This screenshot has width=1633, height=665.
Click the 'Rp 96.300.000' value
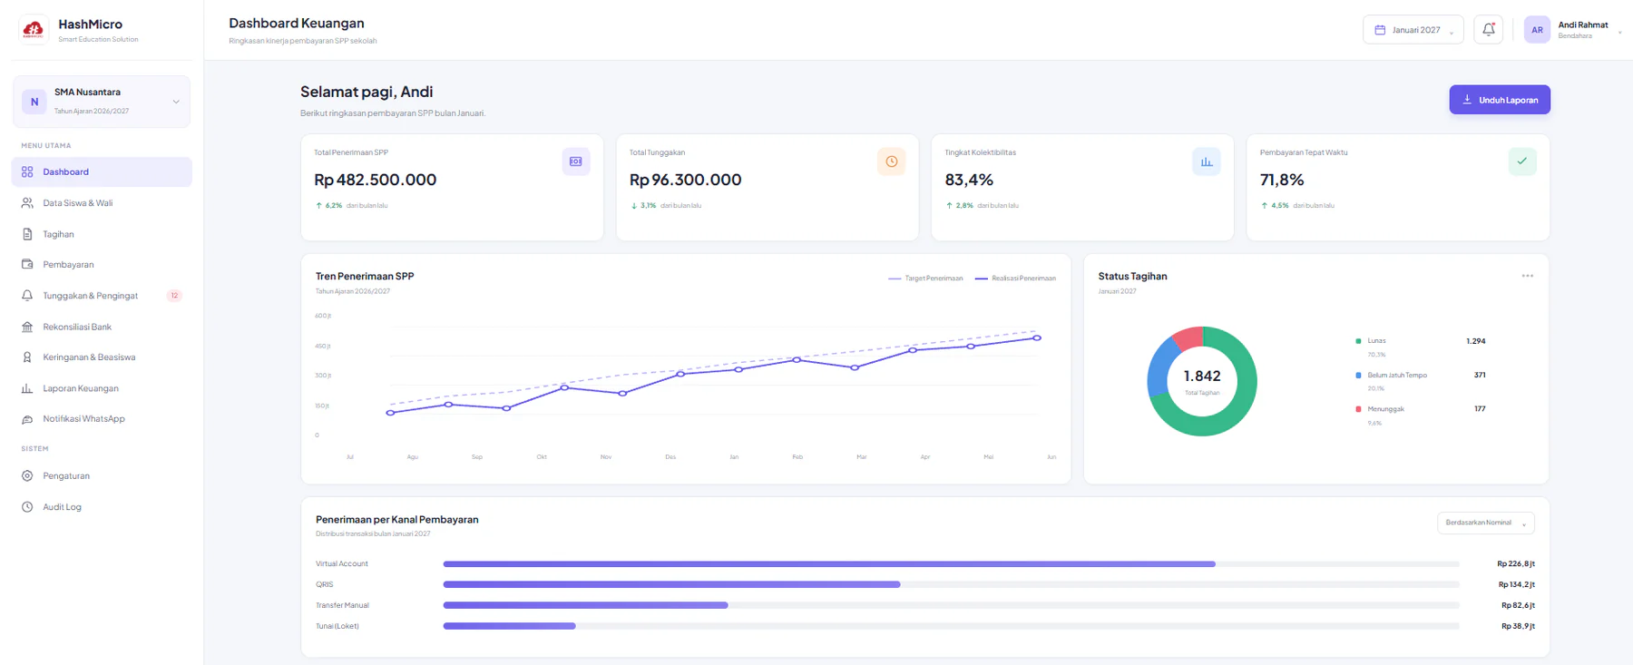coord(686,181)
